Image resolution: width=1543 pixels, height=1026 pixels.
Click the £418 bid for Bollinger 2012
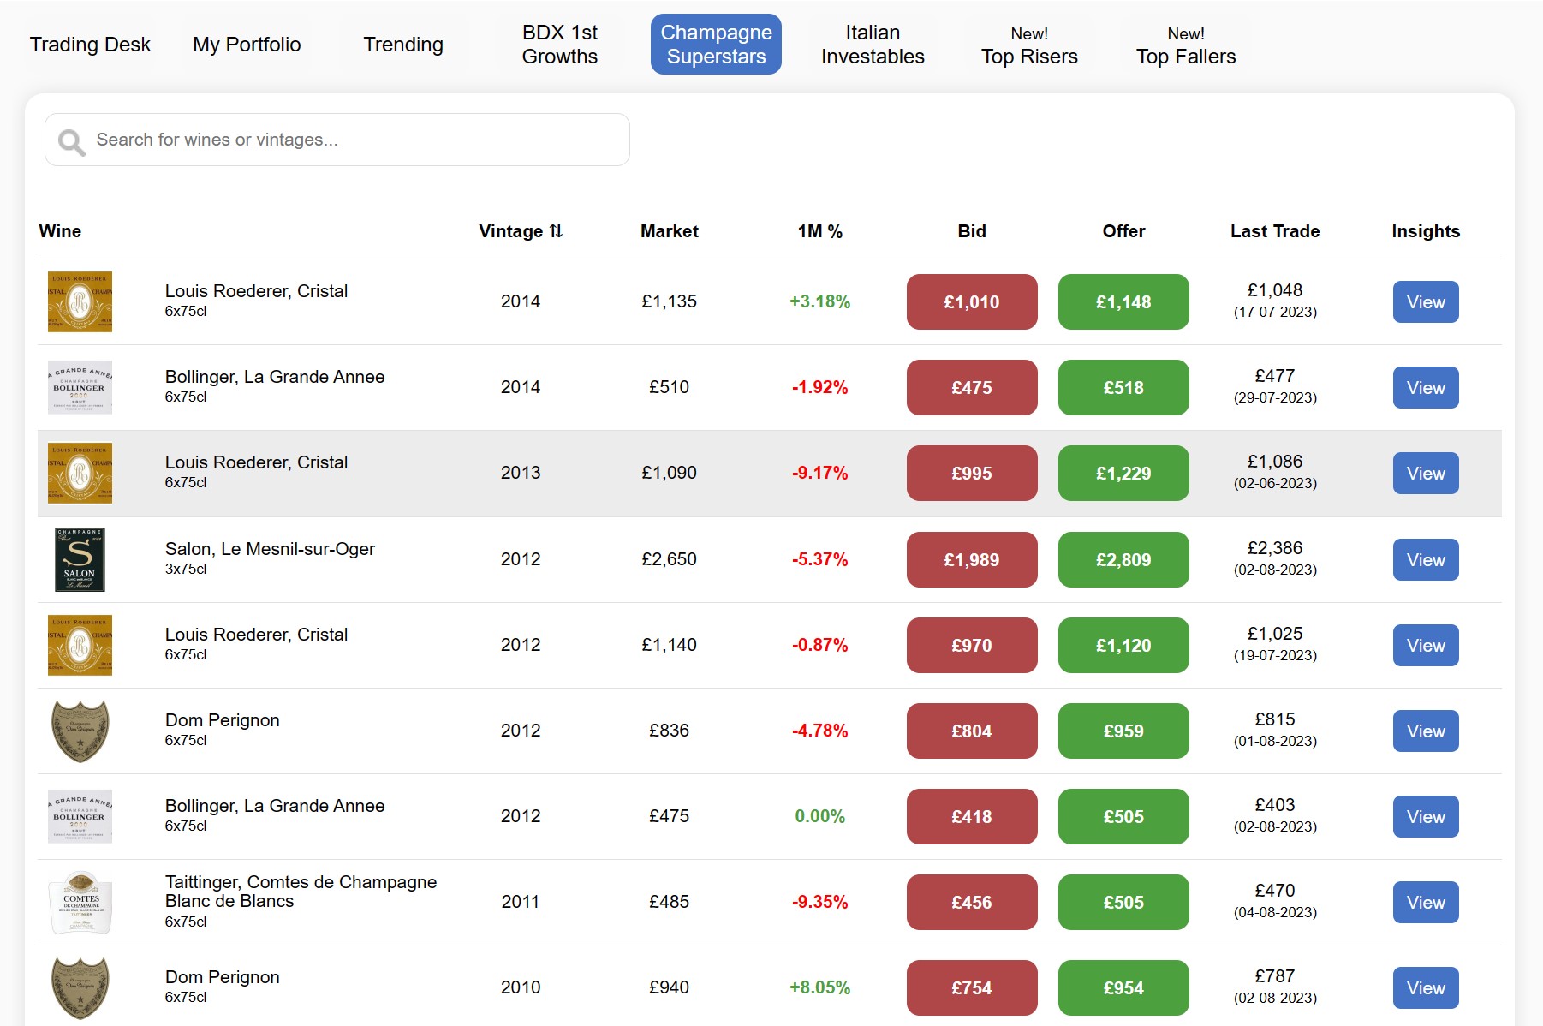click(972, 816)
